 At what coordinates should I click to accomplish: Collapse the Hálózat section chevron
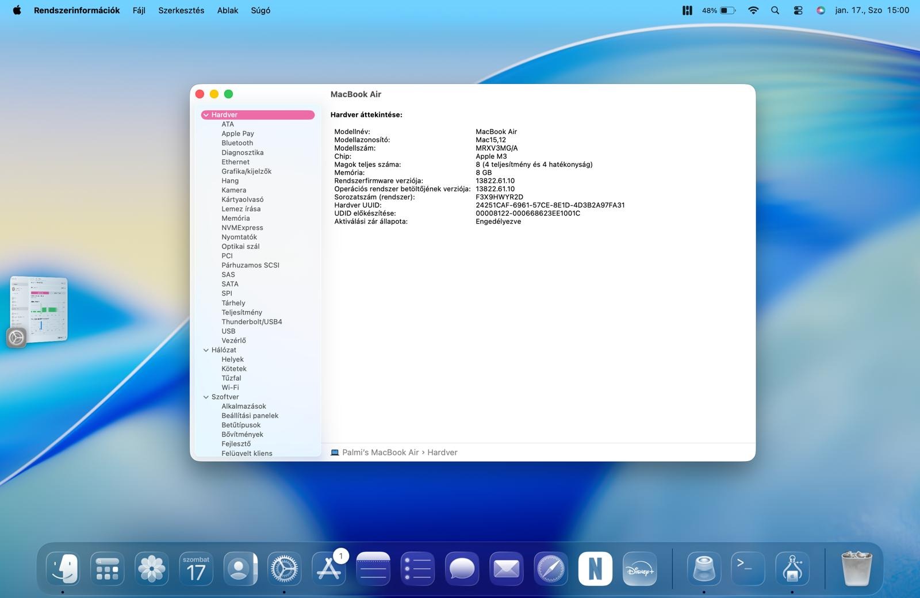click(206, 350)
